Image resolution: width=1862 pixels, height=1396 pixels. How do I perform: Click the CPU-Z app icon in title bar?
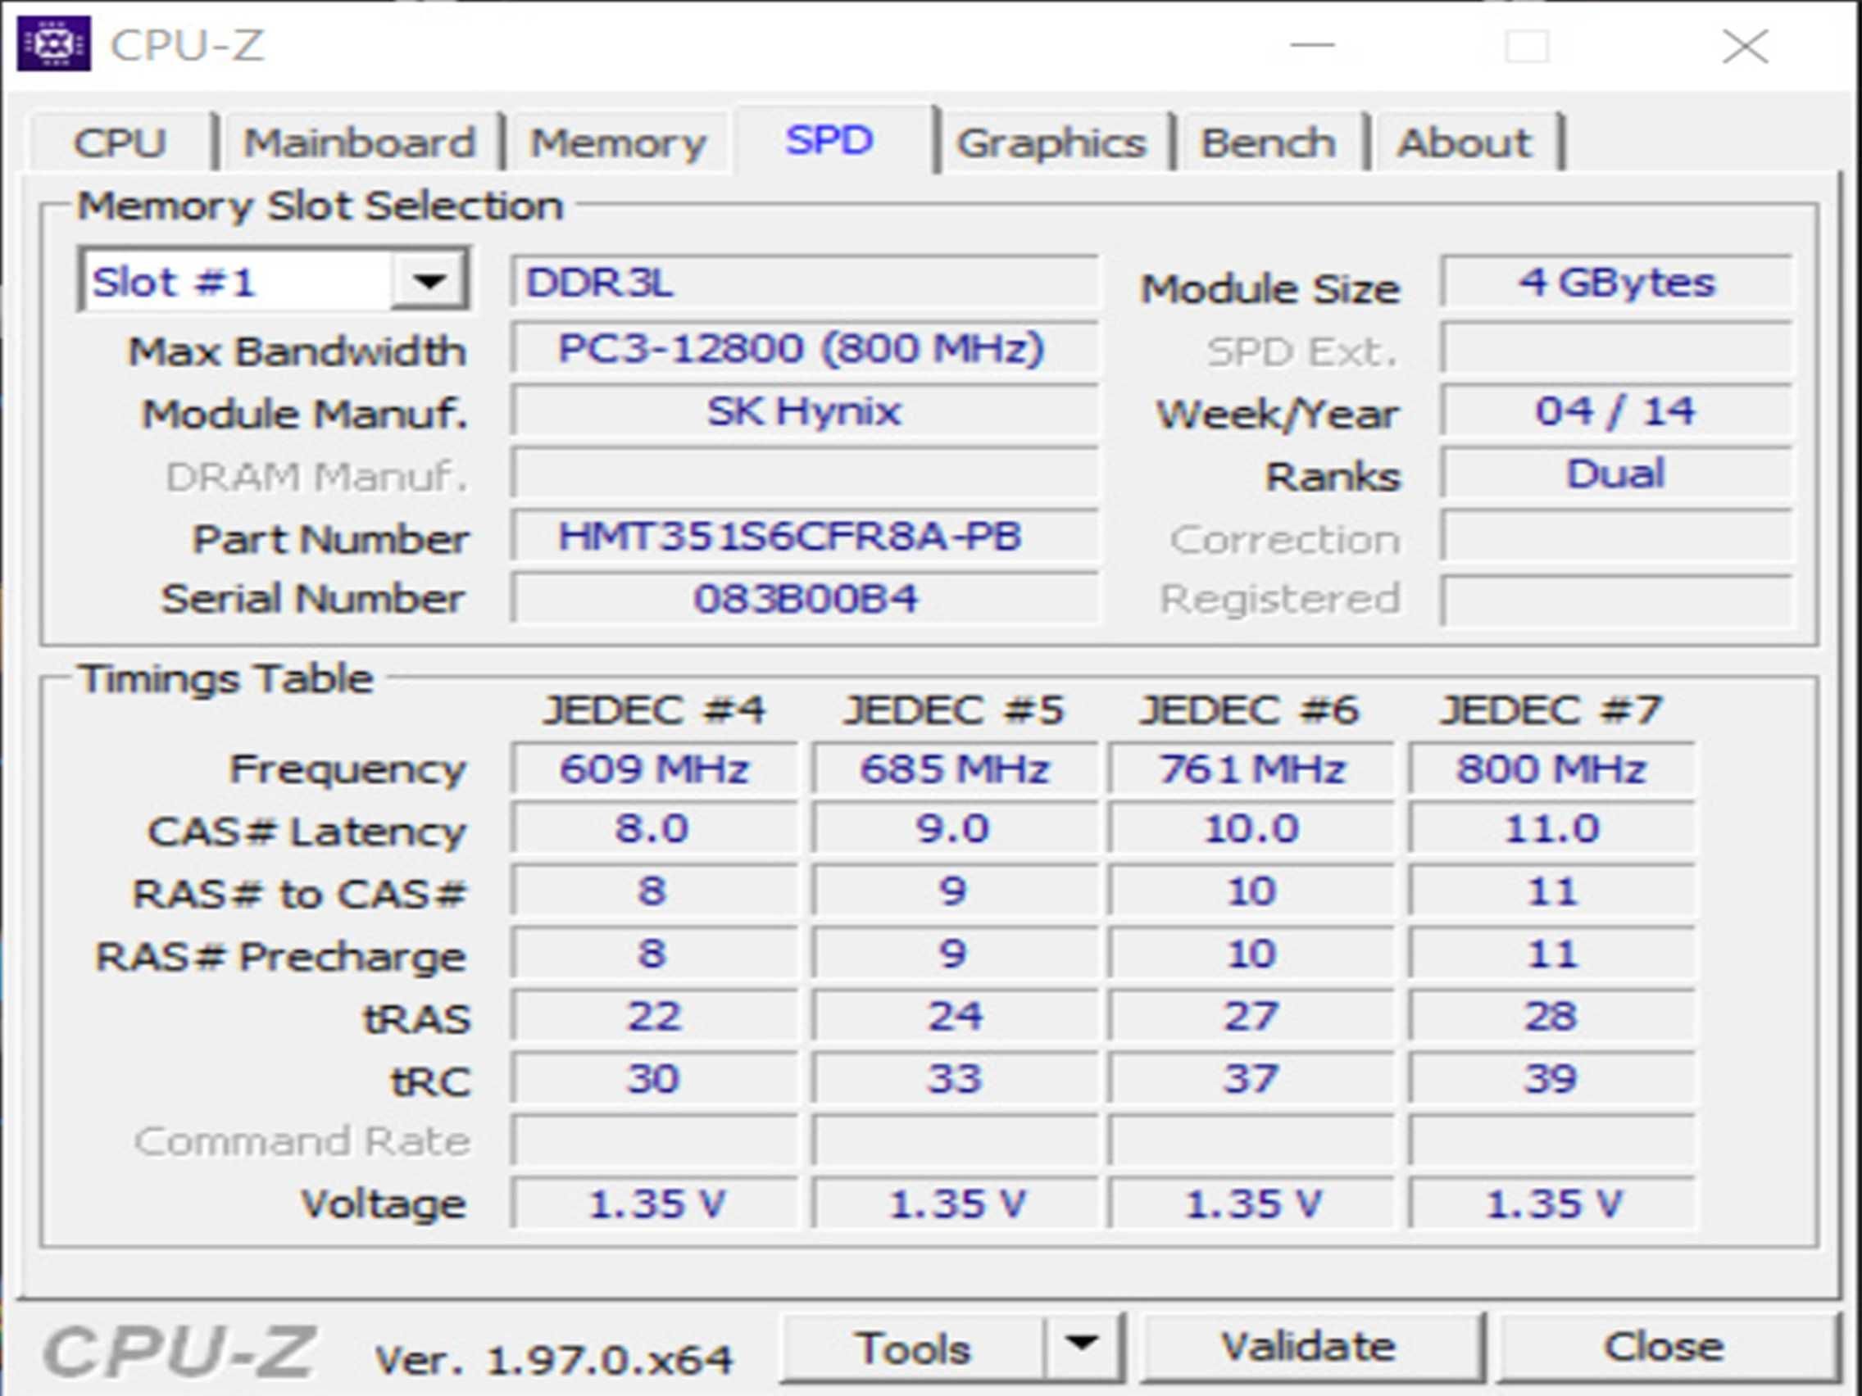[x=54, y=43]
